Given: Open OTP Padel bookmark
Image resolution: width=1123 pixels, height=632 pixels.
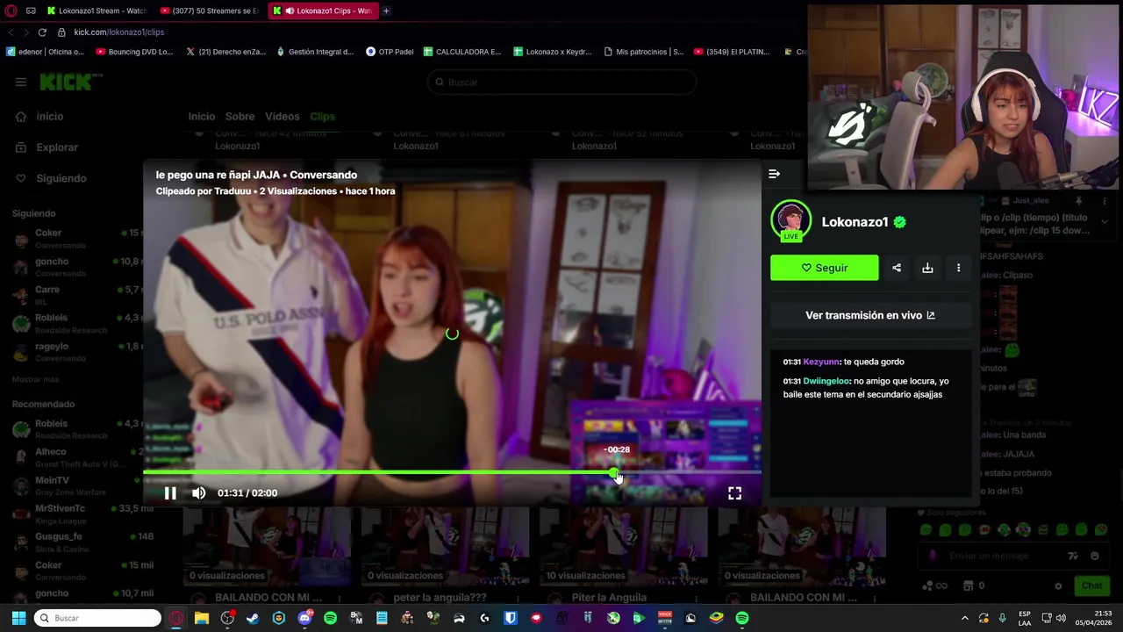Looking at the screenshot, I should click(390, 52).
